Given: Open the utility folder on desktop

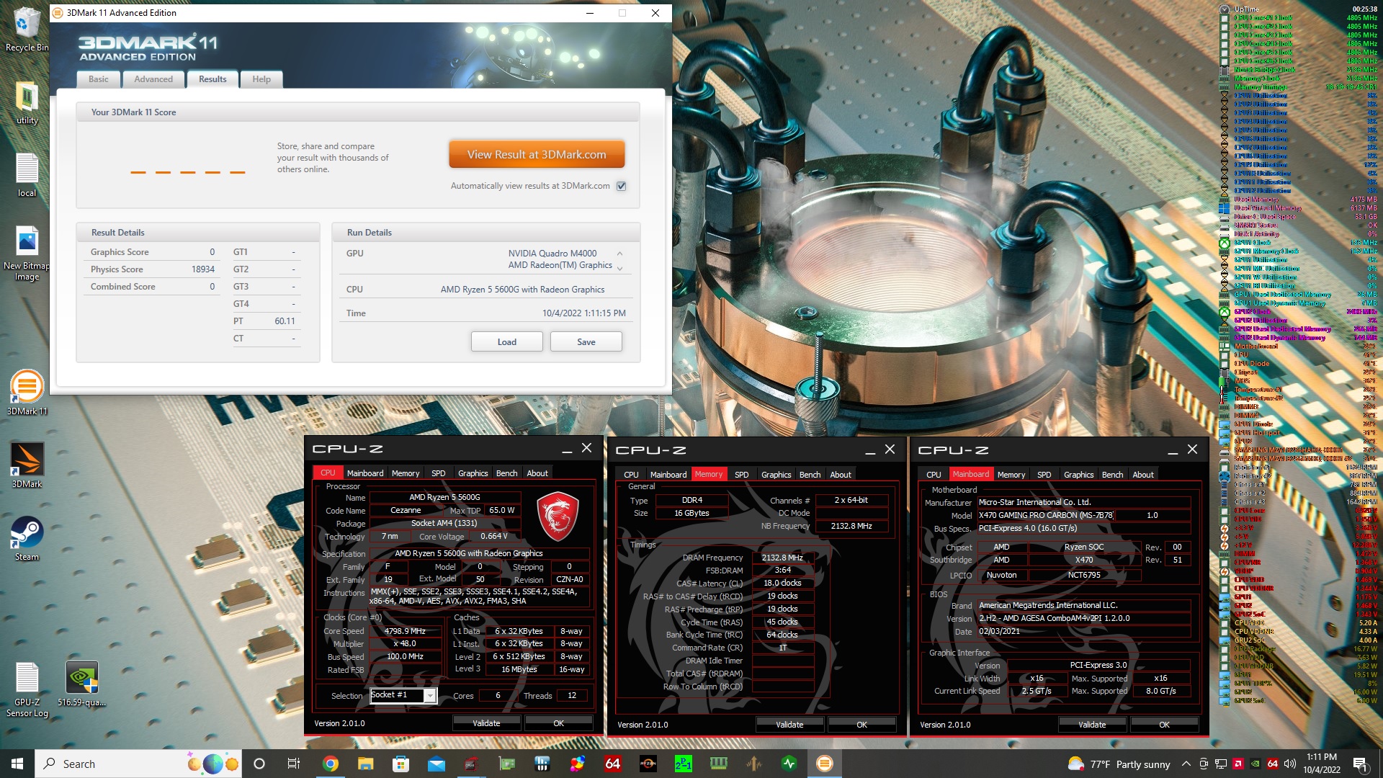Looking at the screenshot, I should tap(27, 102).
